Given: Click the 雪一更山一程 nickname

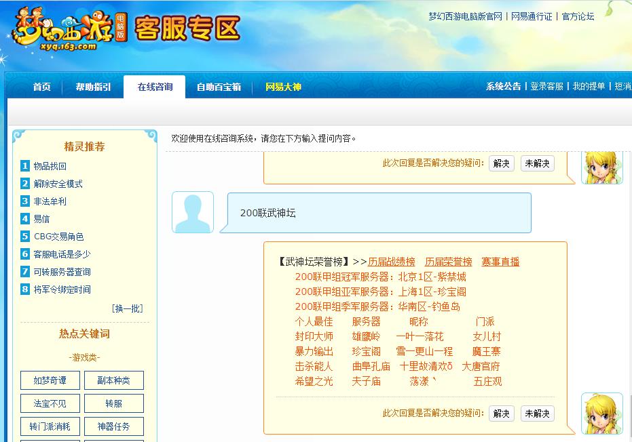Looking at the screenshot, I should [x=424, y=351].
